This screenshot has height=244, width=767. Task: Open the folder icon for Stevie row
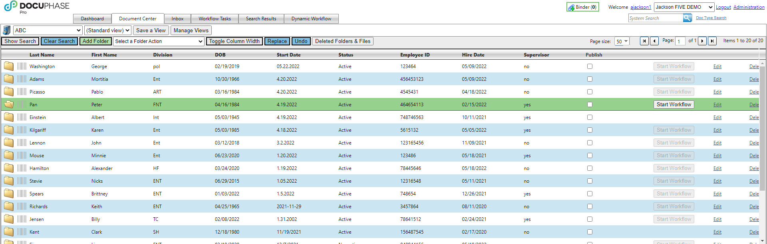(x=9, y=181)
